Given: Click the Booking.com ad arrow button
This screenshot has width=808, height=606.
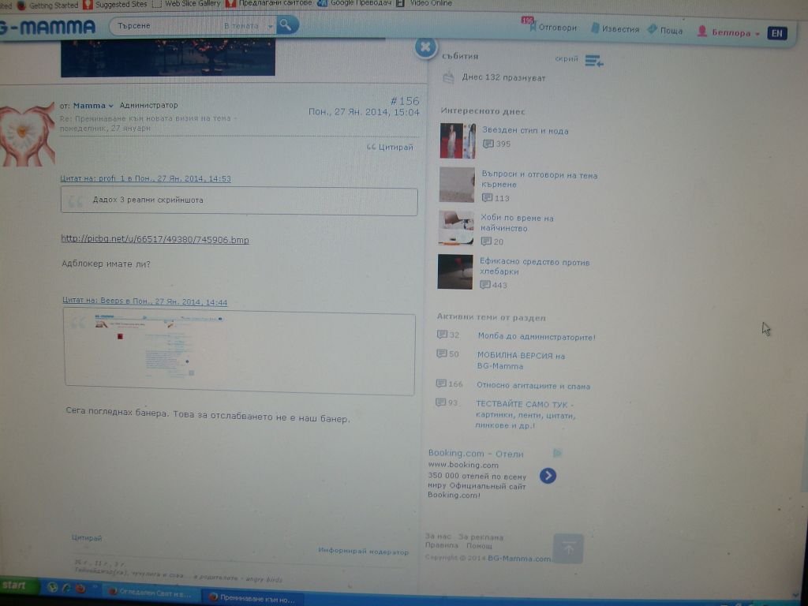Looking at the screenshot, I should coord(548,475).
